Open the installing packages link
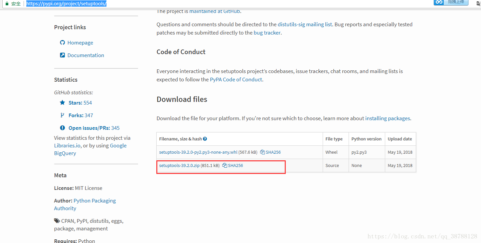The width and height of the screenshot is (481, 243). pyautogui.click(x=388, y=118)
